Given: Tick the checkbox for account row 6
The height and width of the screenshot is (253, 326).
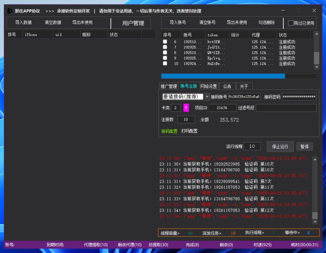Looking at the screenshot, I should [x=165, y=42].
